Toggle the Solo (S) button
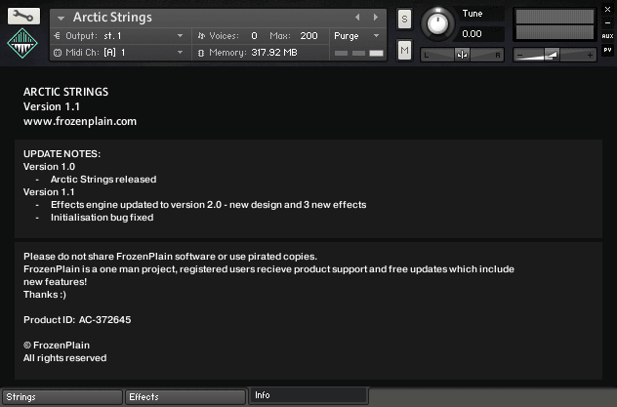The image size is (617, 407). point(404,19)
